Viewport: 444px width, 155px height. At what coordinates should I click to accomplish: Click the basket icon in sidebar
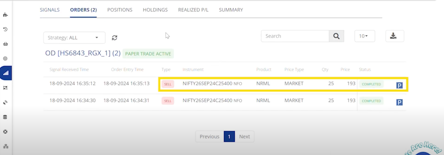point(6,44)
